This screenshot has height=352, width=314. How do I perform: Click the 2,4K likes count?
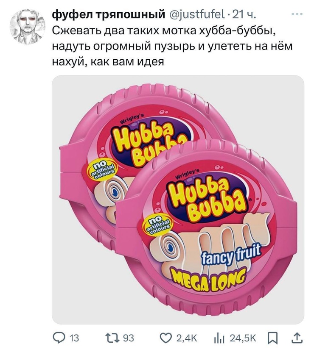coord(187,338)
